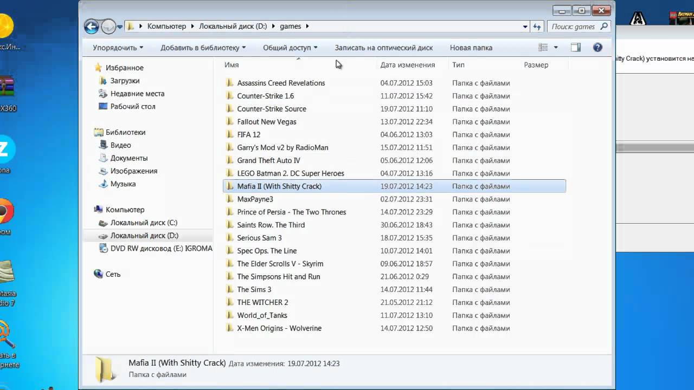Click Компьютер in the address breadcrumb
694x390 pixels.
click(x=166, y=26)
